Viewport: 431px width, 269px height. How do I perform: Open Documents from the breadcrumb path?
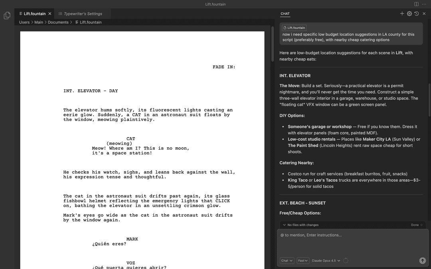58,22
